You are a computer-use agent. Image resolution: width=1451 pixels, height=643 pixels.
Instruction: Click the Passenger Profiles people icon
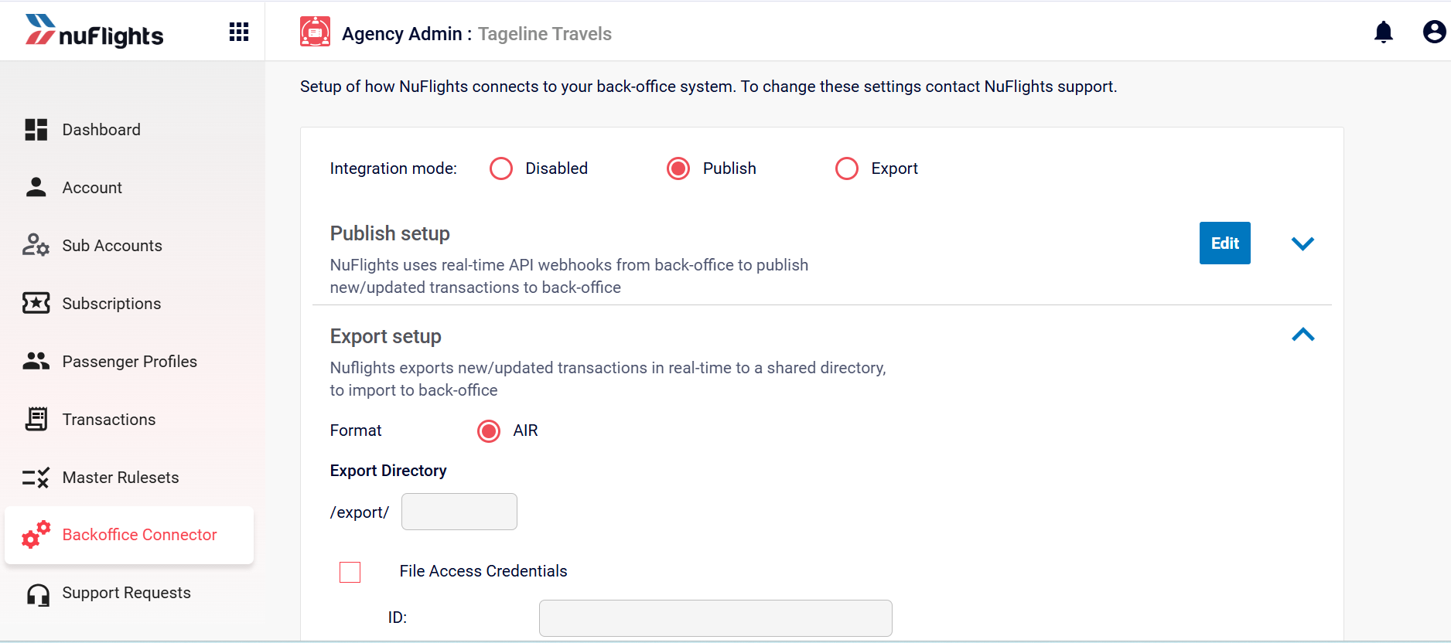(x=36, y=361)
